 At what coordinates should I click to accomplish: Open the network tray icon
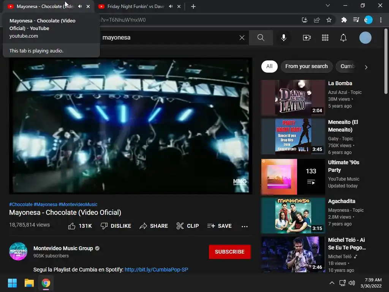tap(343, 283)
